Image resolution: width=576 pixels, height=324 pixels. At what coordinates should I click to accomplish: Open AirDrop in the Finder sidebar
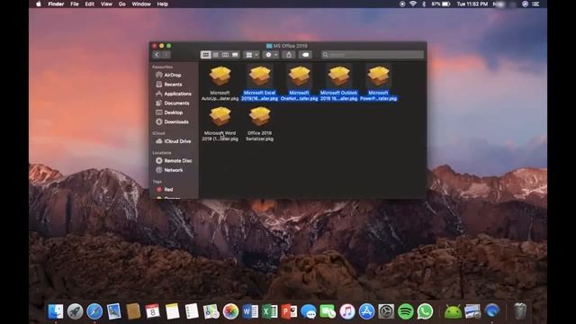coord(174,75)
